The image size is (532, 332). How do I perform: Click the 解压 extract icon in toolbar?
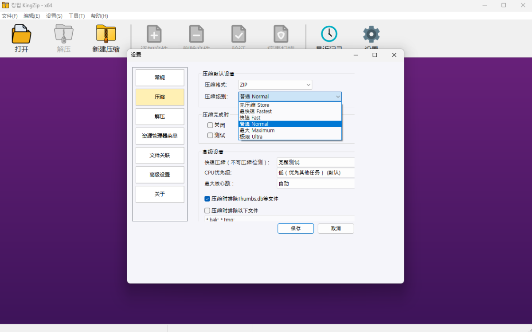point(64,34)
